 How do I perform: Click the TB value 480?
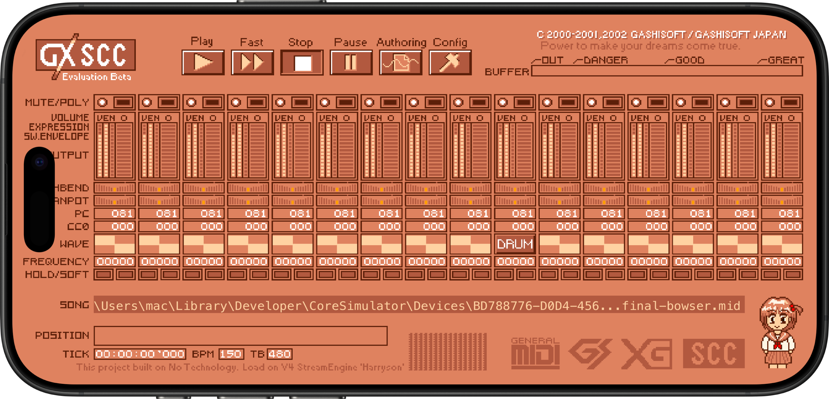pos(279,354)
